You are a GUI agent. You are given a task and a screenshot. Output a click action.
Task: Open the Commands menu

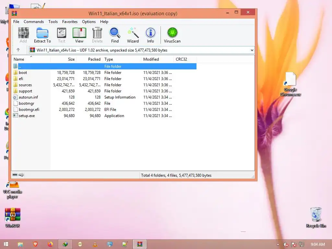click(x=34, y=22)
